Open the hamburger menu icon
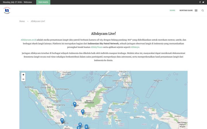 pos(196,10)
